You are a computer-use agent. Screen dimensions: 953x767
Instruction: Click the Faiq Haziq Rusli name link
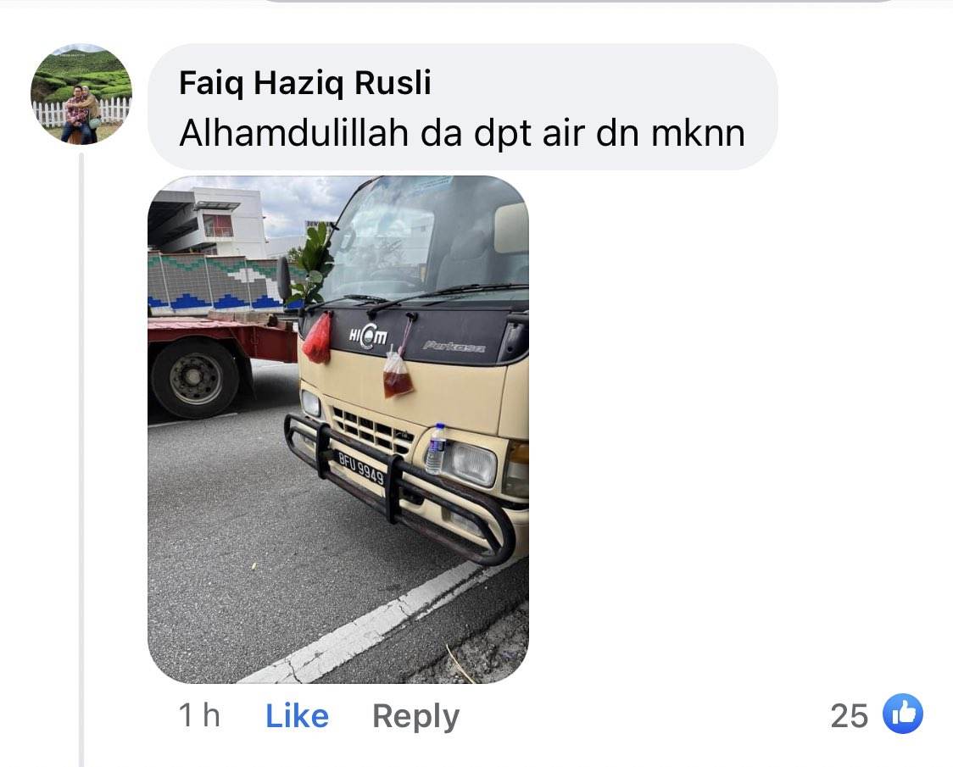pyautogui.click(x=305, y=83)
